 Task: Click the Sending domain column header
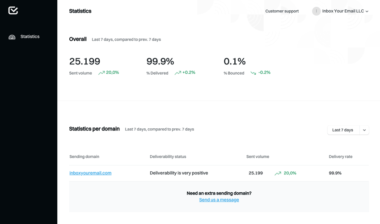[x=84, y=156]
